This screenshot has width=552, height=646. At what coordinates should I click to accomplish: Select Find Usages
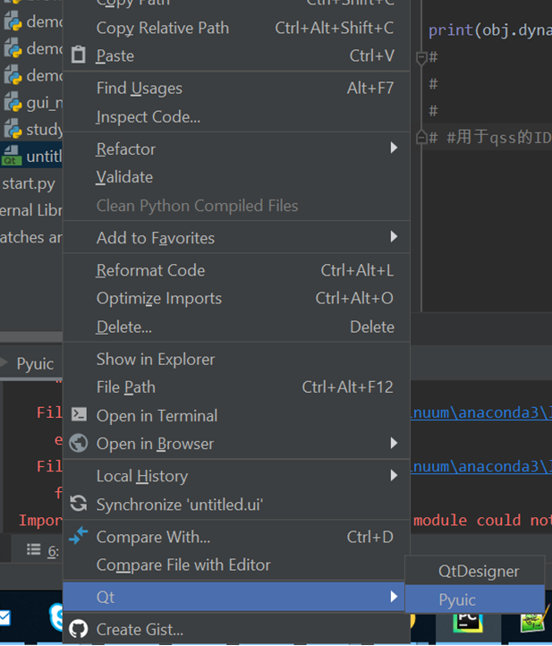(x=236, y=89)
